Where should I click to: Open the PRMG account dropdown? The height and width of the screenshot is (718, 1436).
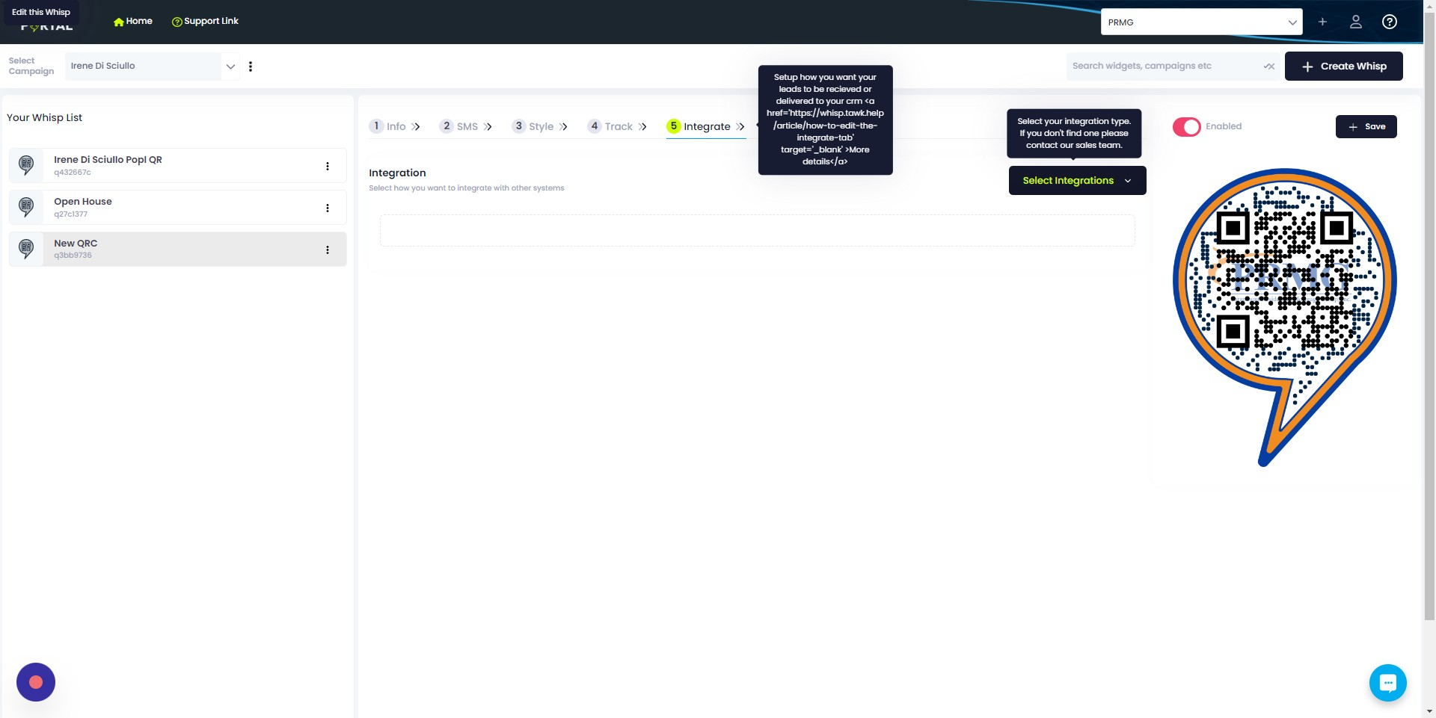click(x=1201, y=22)
